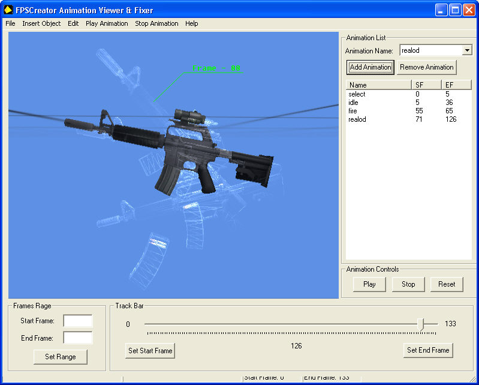
Task: Open the Help menu
Action: coord(192,23)
